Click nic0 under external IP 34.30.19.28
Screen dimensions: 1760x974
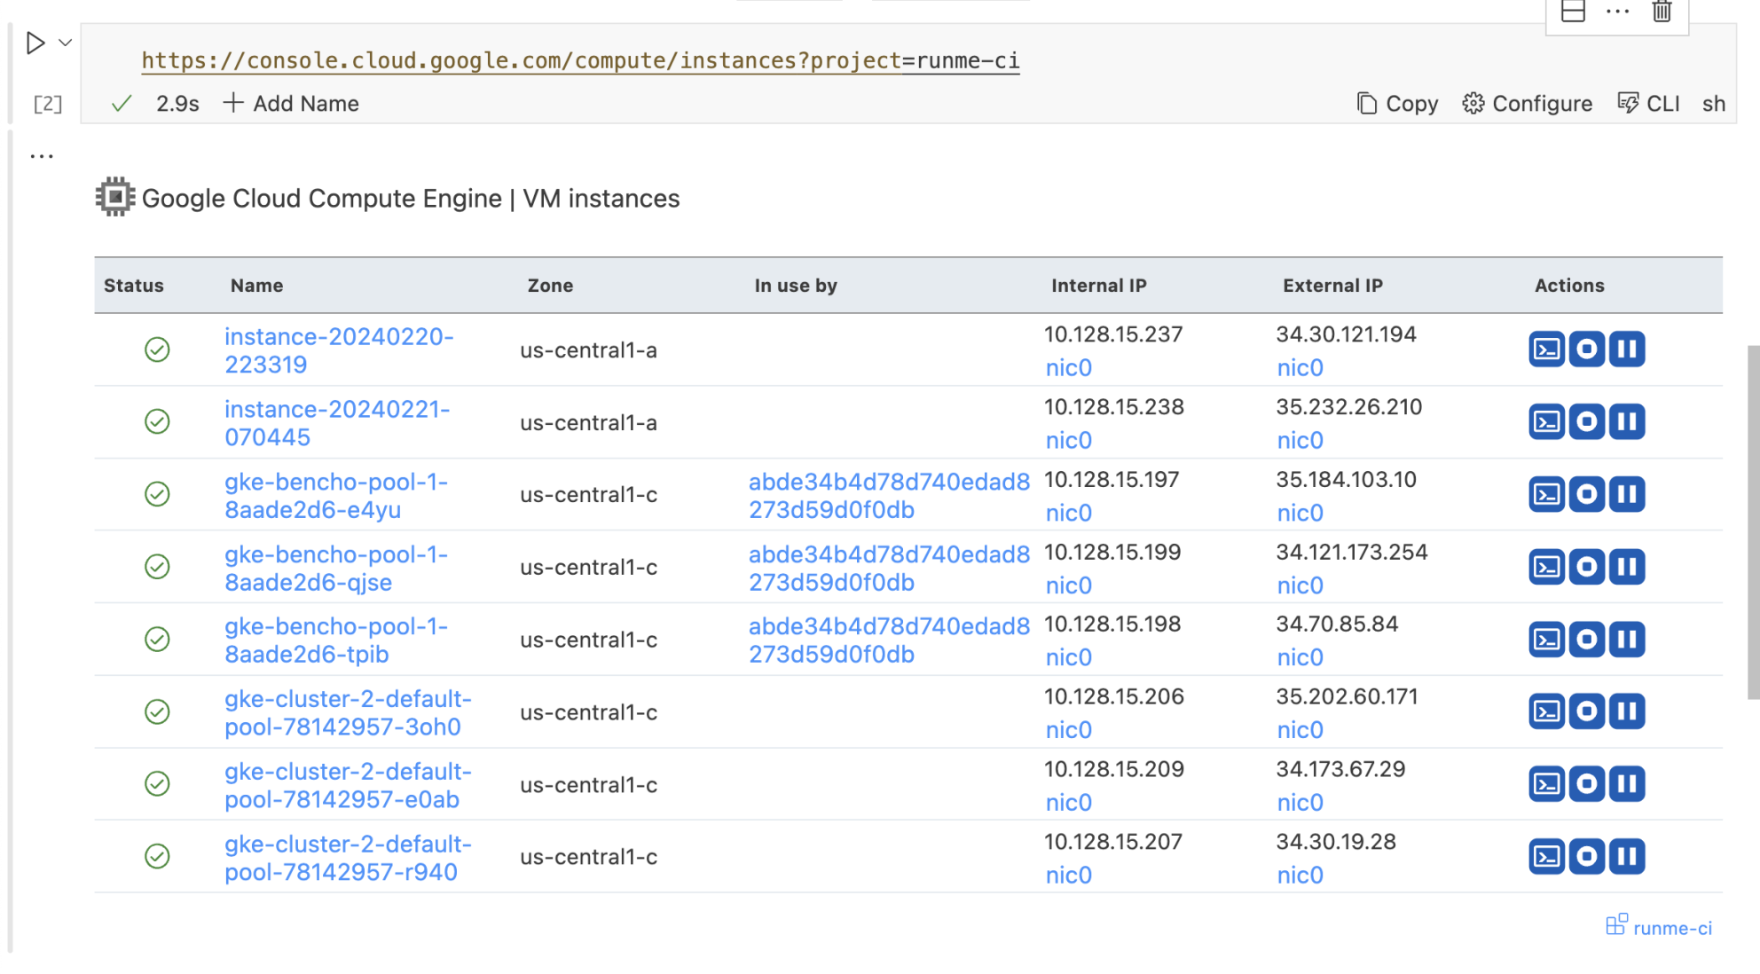coord(1300,876)
